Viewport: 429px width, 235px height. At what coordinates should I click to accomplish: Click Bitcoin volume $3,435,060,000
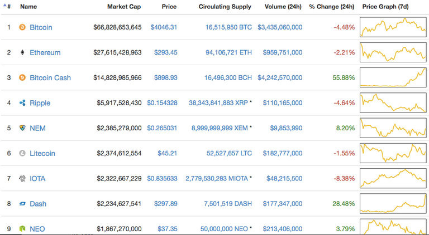[x=280, y=27]
